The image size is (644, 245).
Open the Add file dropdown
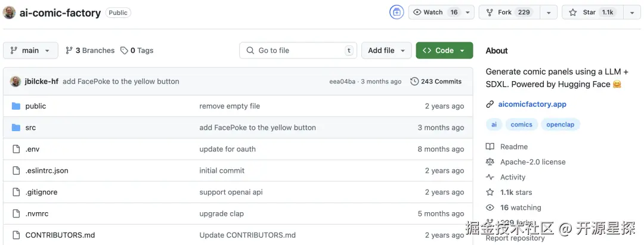point(386,51)
